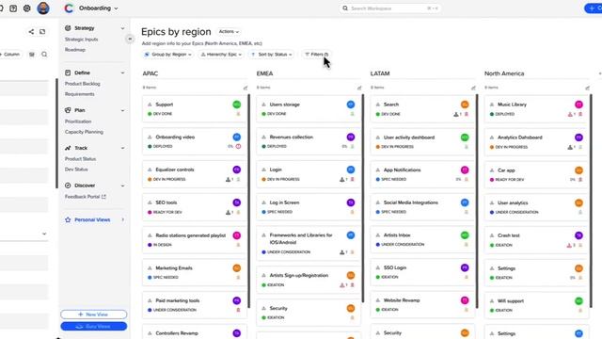Click the Search Workspace field
The height and width of the screenshot is (339, 602).
(x=389, y=8)
